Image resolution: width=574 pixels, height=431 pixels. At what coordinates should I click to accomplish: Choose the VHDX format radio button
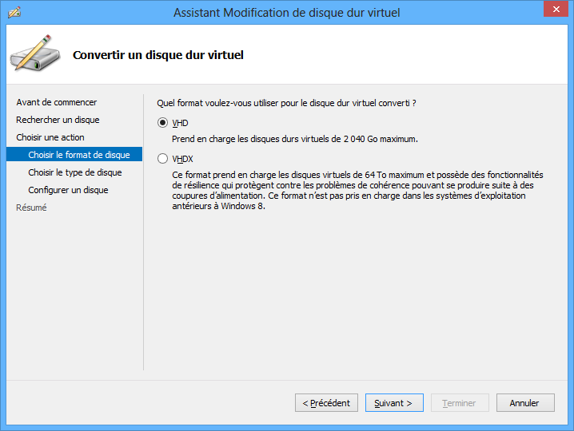(x=163, y=158)
